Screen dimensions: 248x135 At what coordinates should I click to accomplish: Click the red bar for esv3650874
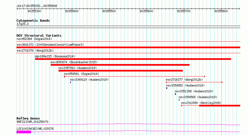120,65
